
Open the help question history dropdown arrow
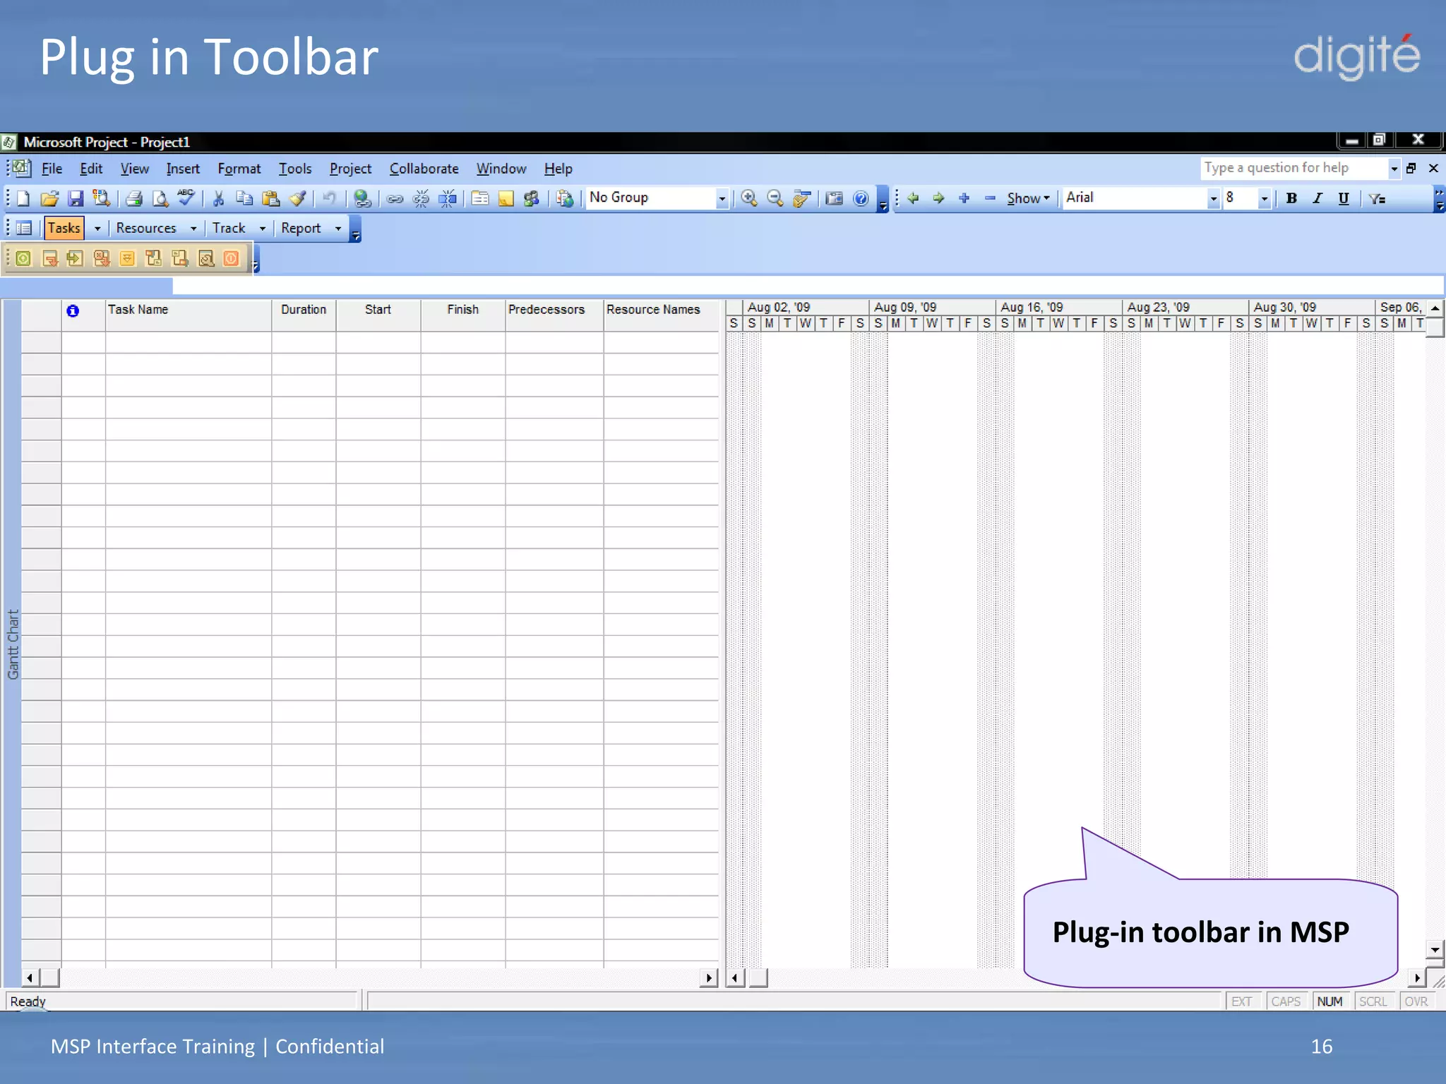[1394, 169]
